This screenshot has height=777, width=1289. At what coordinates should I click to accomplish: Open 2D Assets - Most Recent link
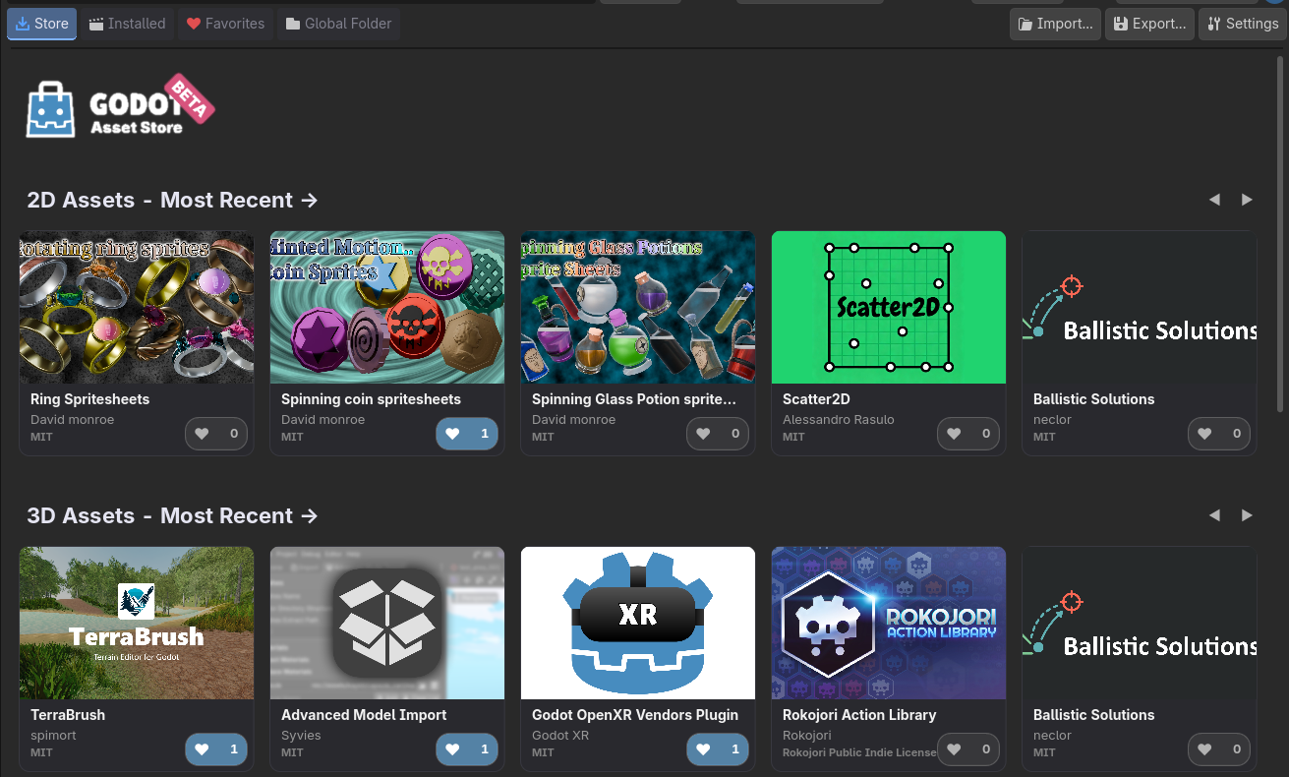click(x=173, y=201)
